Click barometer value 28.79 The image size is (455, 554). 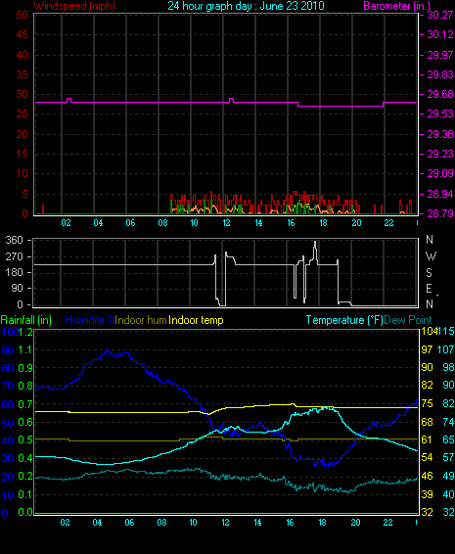pyautogui.click(x=440, y=213)
